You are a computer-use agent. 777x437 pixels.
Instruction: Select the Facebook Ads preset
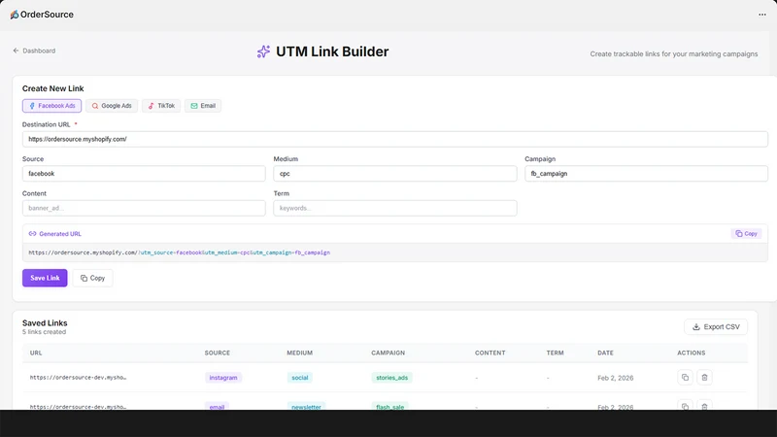coord(52,106)
